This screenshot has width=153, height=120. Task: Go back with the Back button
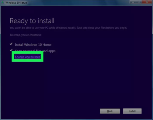click(x=110, y=111)
